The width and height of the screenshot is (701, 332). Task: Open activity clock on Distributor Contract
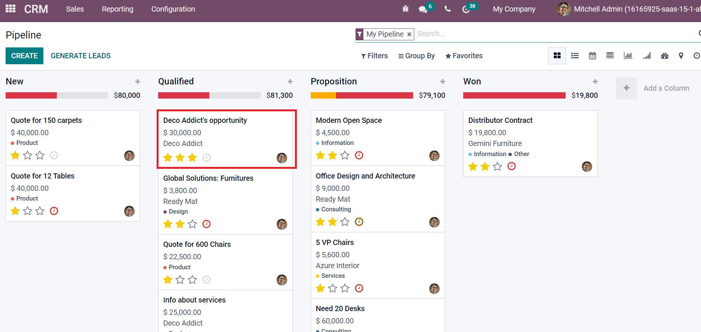[x=511, y=166]
